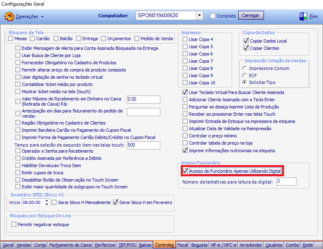Open the Fiscal tab
Image resolution: width=323 pixels, height=249 pixels.
(182, 245)
